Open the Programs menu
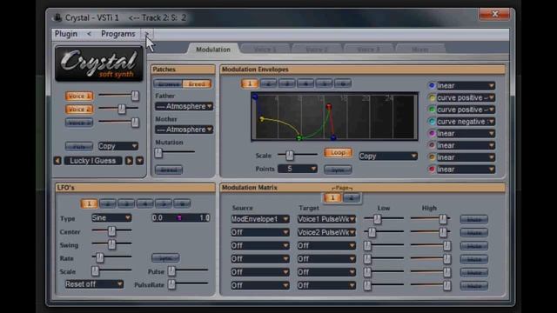Screen dimensions: 557x313 point(118,34)
